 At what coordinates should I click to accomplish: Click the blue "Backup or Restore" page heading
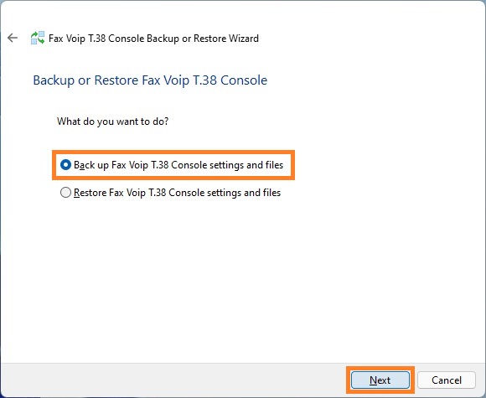(150, 80)
